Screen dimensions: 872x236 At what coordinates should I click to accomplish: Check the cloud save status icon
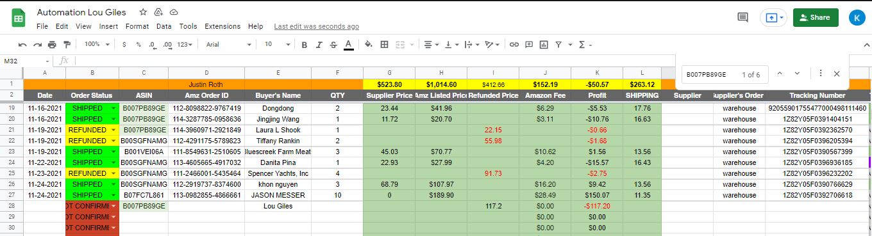pos(174,12)
